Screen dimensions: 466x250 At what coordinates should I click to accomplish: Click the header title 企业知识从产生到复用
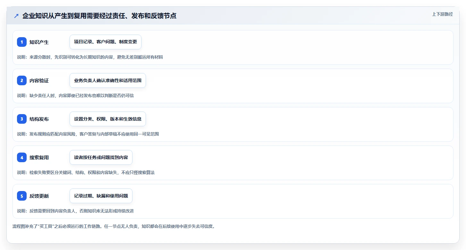[99, 16]
